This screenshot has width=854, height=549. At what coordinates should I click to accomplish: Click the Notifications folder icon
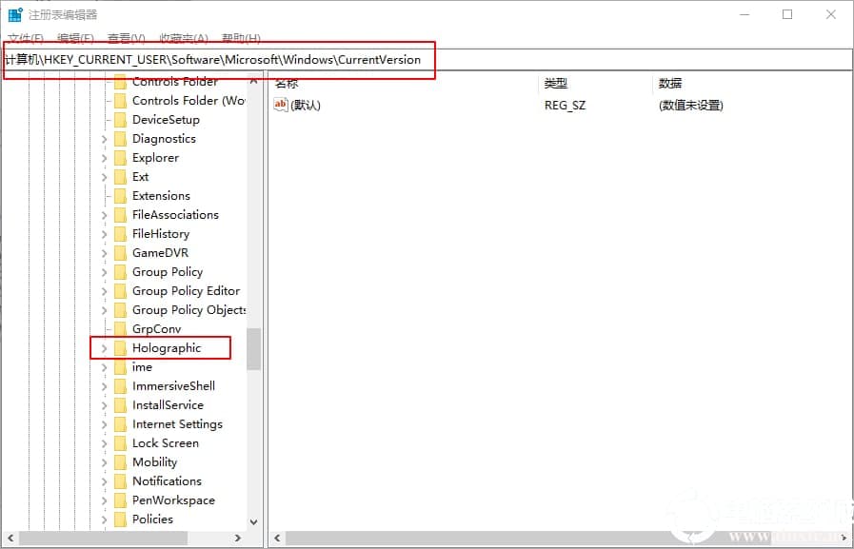(x=120, y=480)
